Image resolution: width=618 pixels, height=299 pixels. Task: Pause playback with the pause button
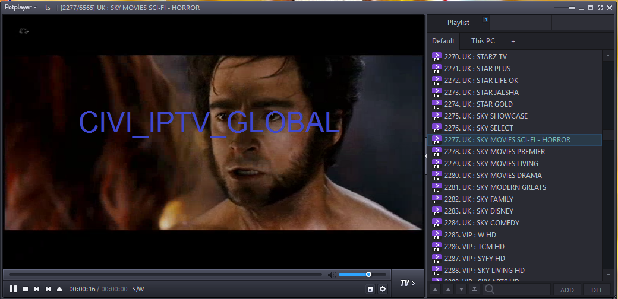click(13, 289)
